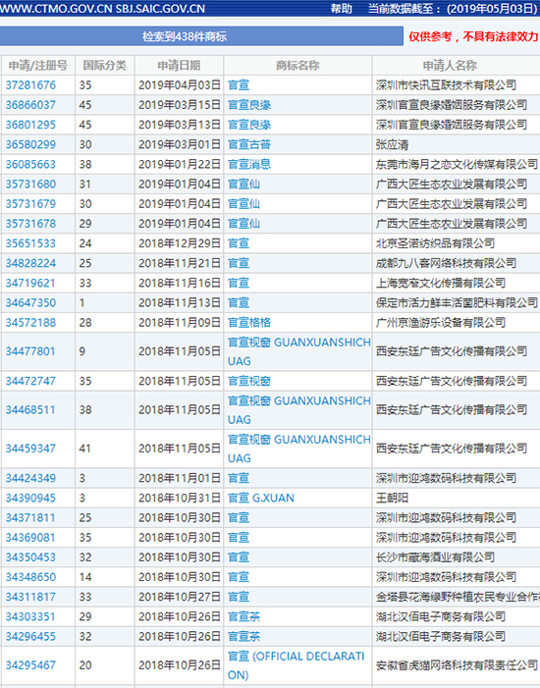Open registration number 35731680
The width and height of the screenshot is (540, 688).
click(30, 184)
